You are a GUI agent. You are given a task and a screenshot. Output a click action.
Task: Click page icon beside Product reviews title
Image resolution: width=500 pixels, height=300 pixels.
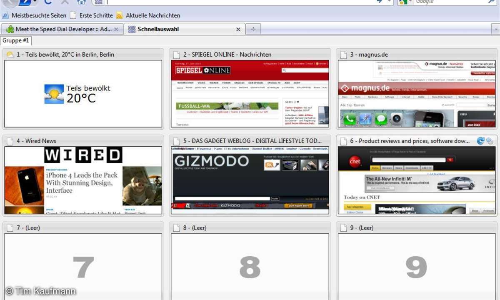(x=343, y=141)
